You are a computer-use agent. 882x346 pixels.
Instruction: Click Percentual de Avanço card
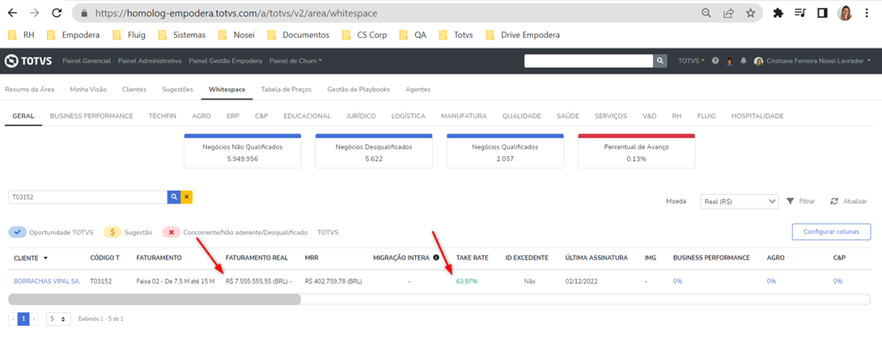pos(636,151)
